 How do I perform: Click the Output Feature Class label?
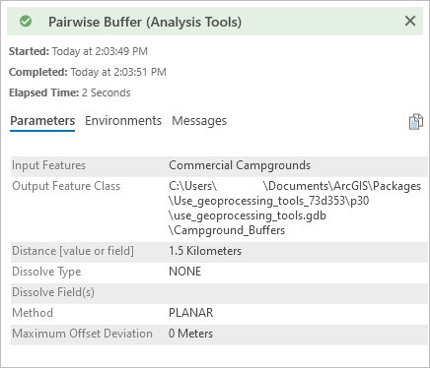click(66, 186)
